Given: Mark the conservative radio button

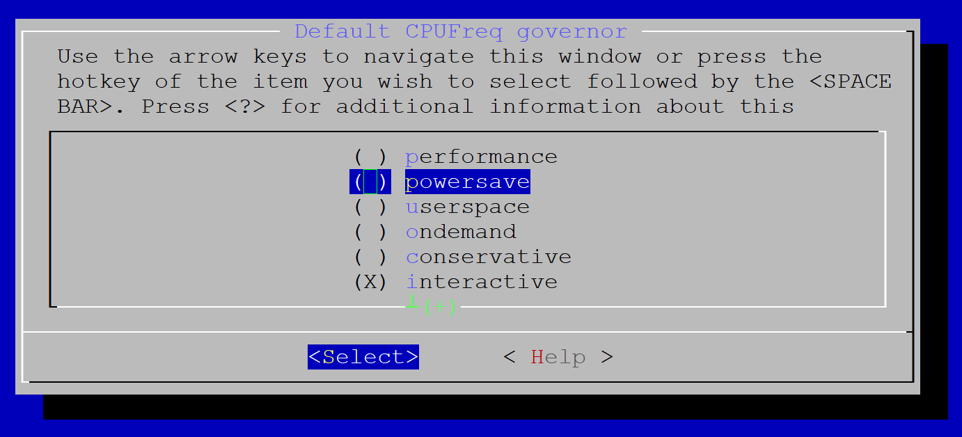Looking at the screenshot, I should [370, 257].
